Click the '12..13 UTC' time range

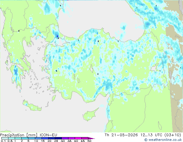click(151, 135)
